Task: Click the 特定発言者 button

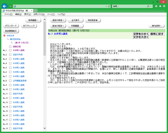Action: [x=93, y=20]
